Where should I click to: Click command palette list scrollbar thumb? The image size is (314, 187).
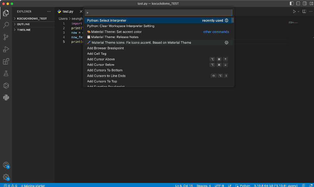point(232,20)
